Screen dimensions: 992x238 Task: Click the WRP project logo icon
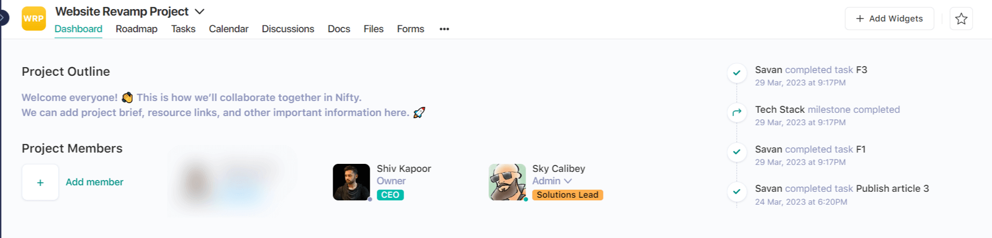click(x=33, y=18)
